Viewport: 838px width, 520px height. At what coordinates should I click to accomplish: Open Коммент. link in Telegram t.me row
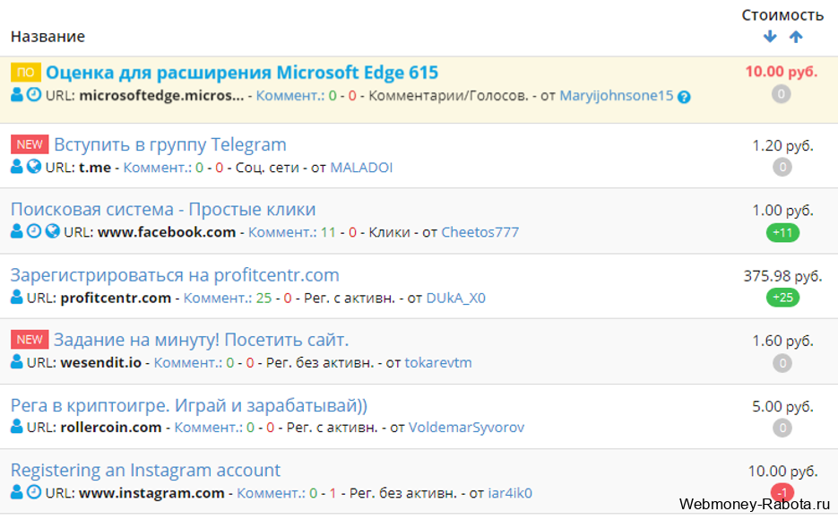157,168
